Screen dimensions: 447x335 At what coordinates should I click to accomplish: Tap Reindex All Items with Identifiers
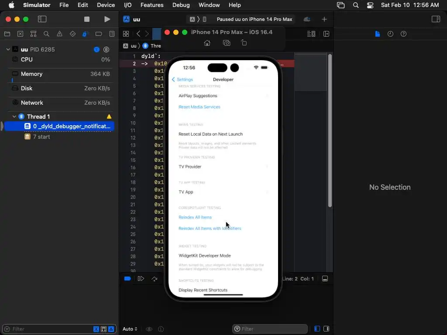coord(210,229)
